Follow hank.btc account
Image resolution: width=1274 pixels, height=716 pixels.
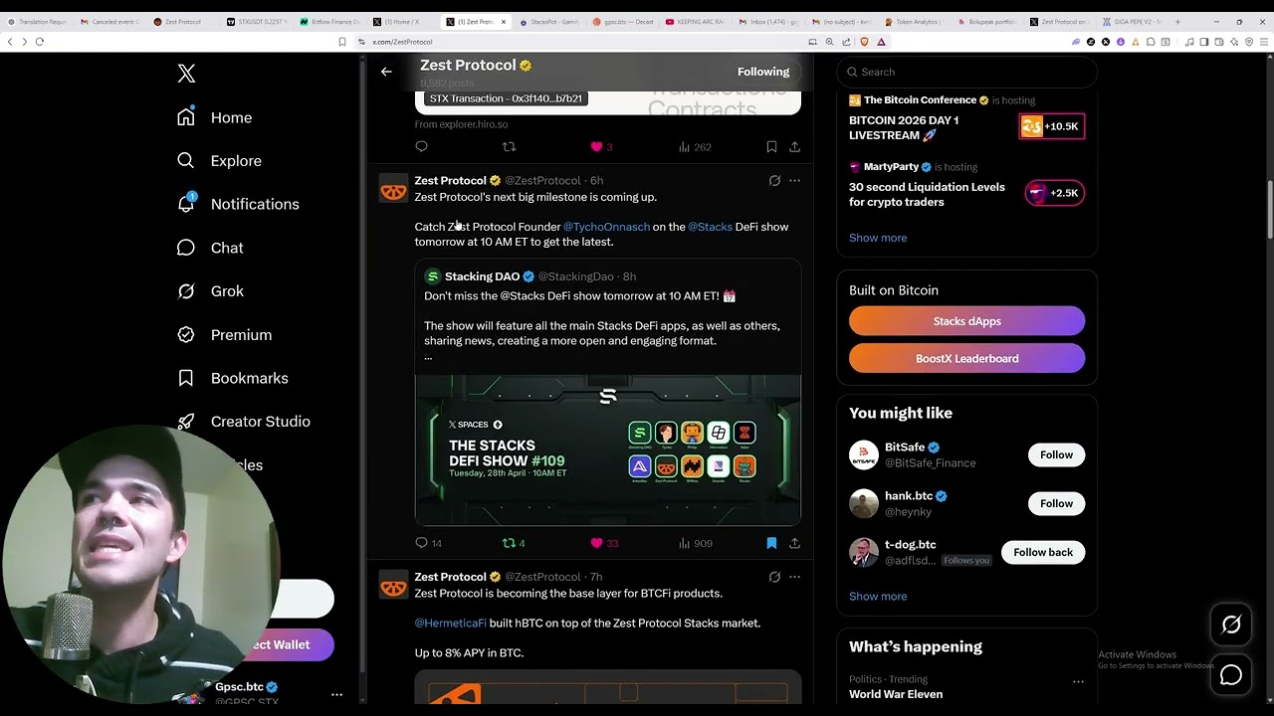[x=1056, y=503]
